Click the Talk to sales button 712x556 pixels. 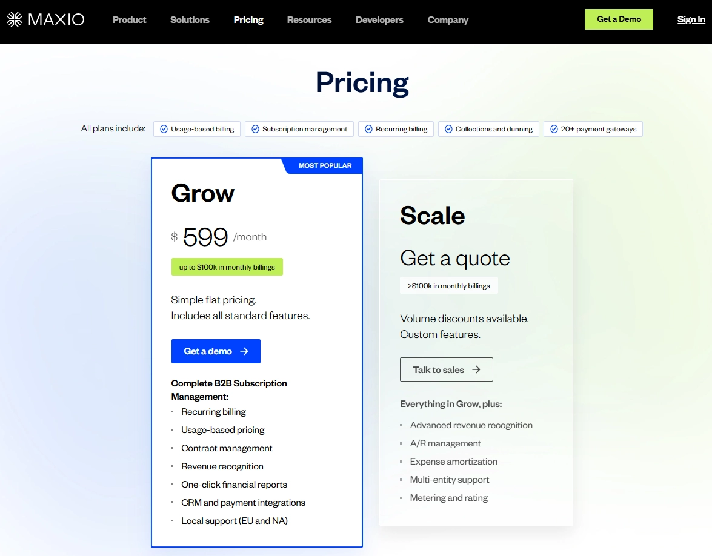pyautogui.click(x=447, y=369)
